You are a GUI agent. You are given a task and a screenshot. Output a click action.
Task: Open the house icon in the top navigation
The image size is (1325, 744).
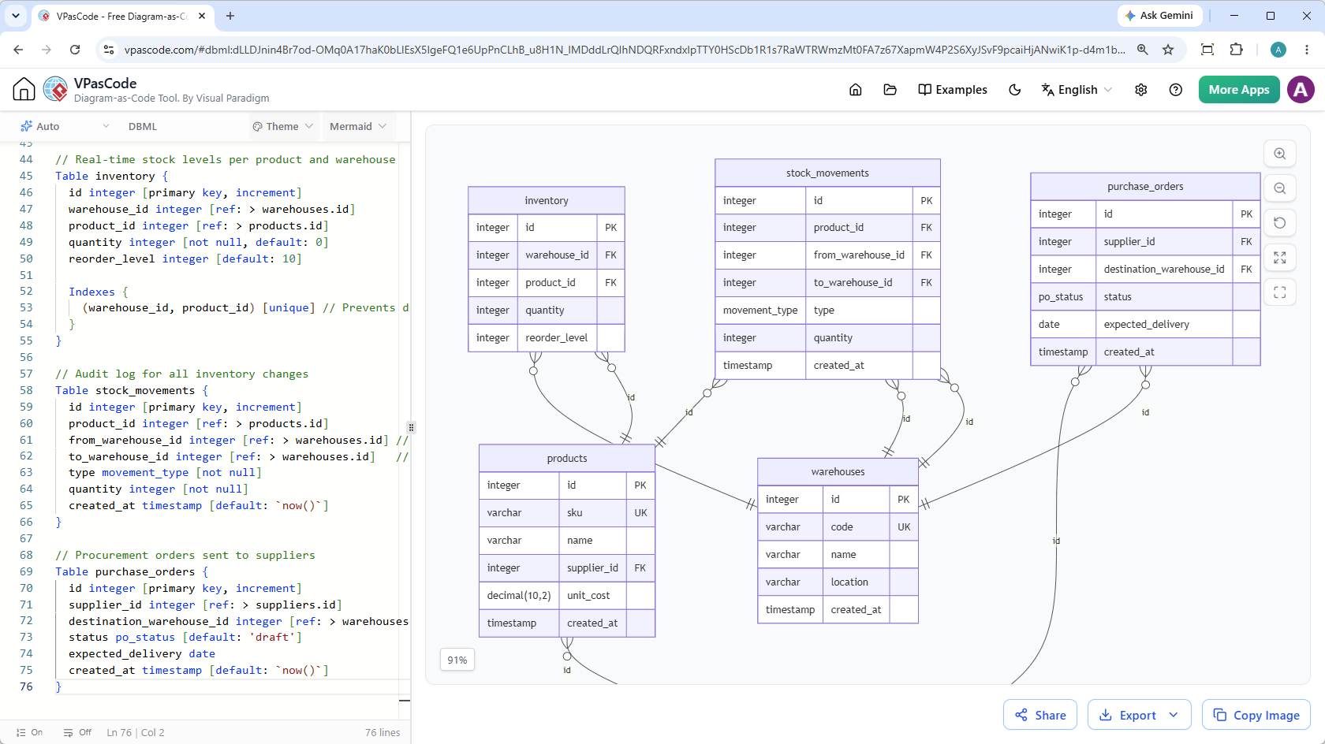click(x=855, y=90)
